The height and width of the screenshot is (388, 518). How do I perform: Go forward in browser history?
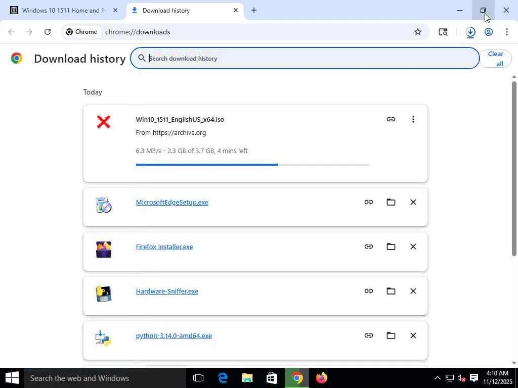29,32
